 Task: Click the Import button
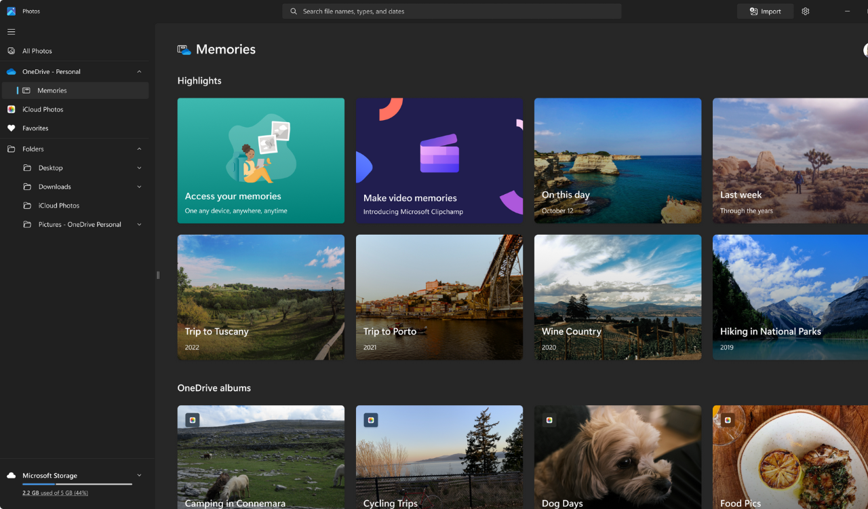(765, 11)
